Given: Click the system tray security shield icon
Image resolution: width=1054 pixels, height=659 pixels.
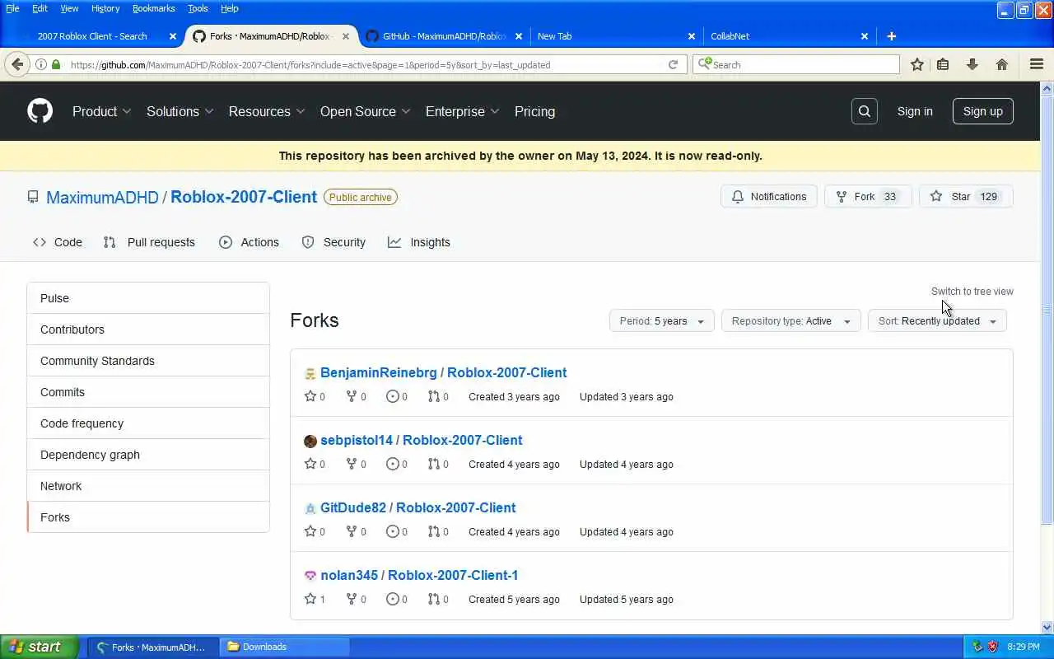Looking at the screenshot, I should click(993, 647).
